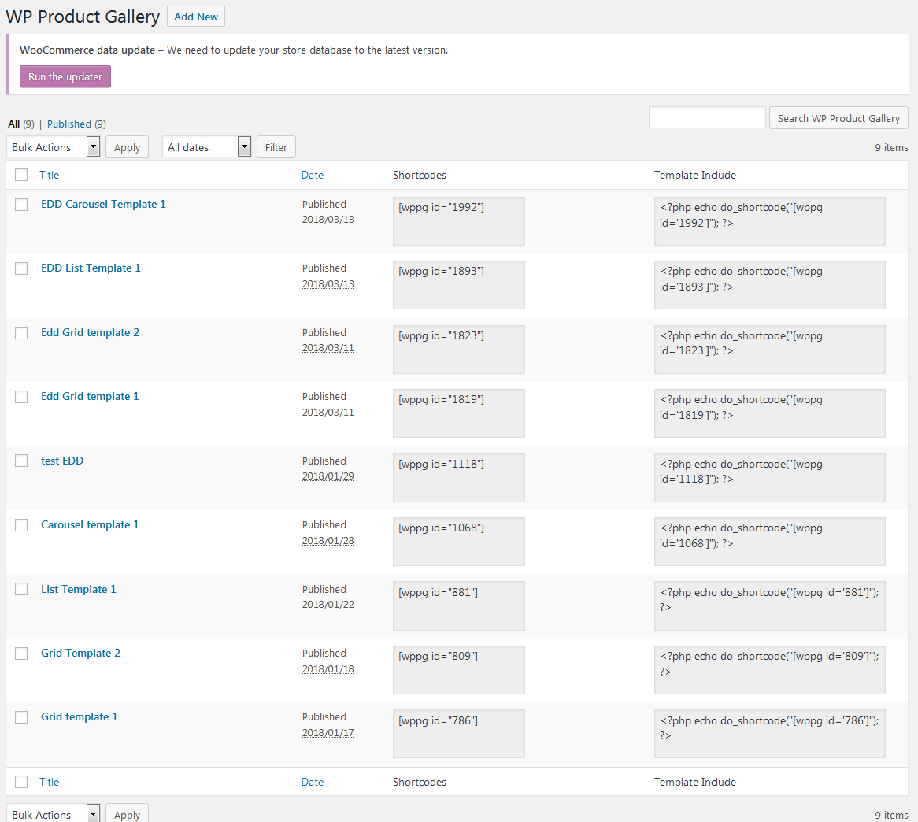Select shortcode field with id 1118
Image resolution: width=918 pixels, height=822 pixels.
pos(458,477)
